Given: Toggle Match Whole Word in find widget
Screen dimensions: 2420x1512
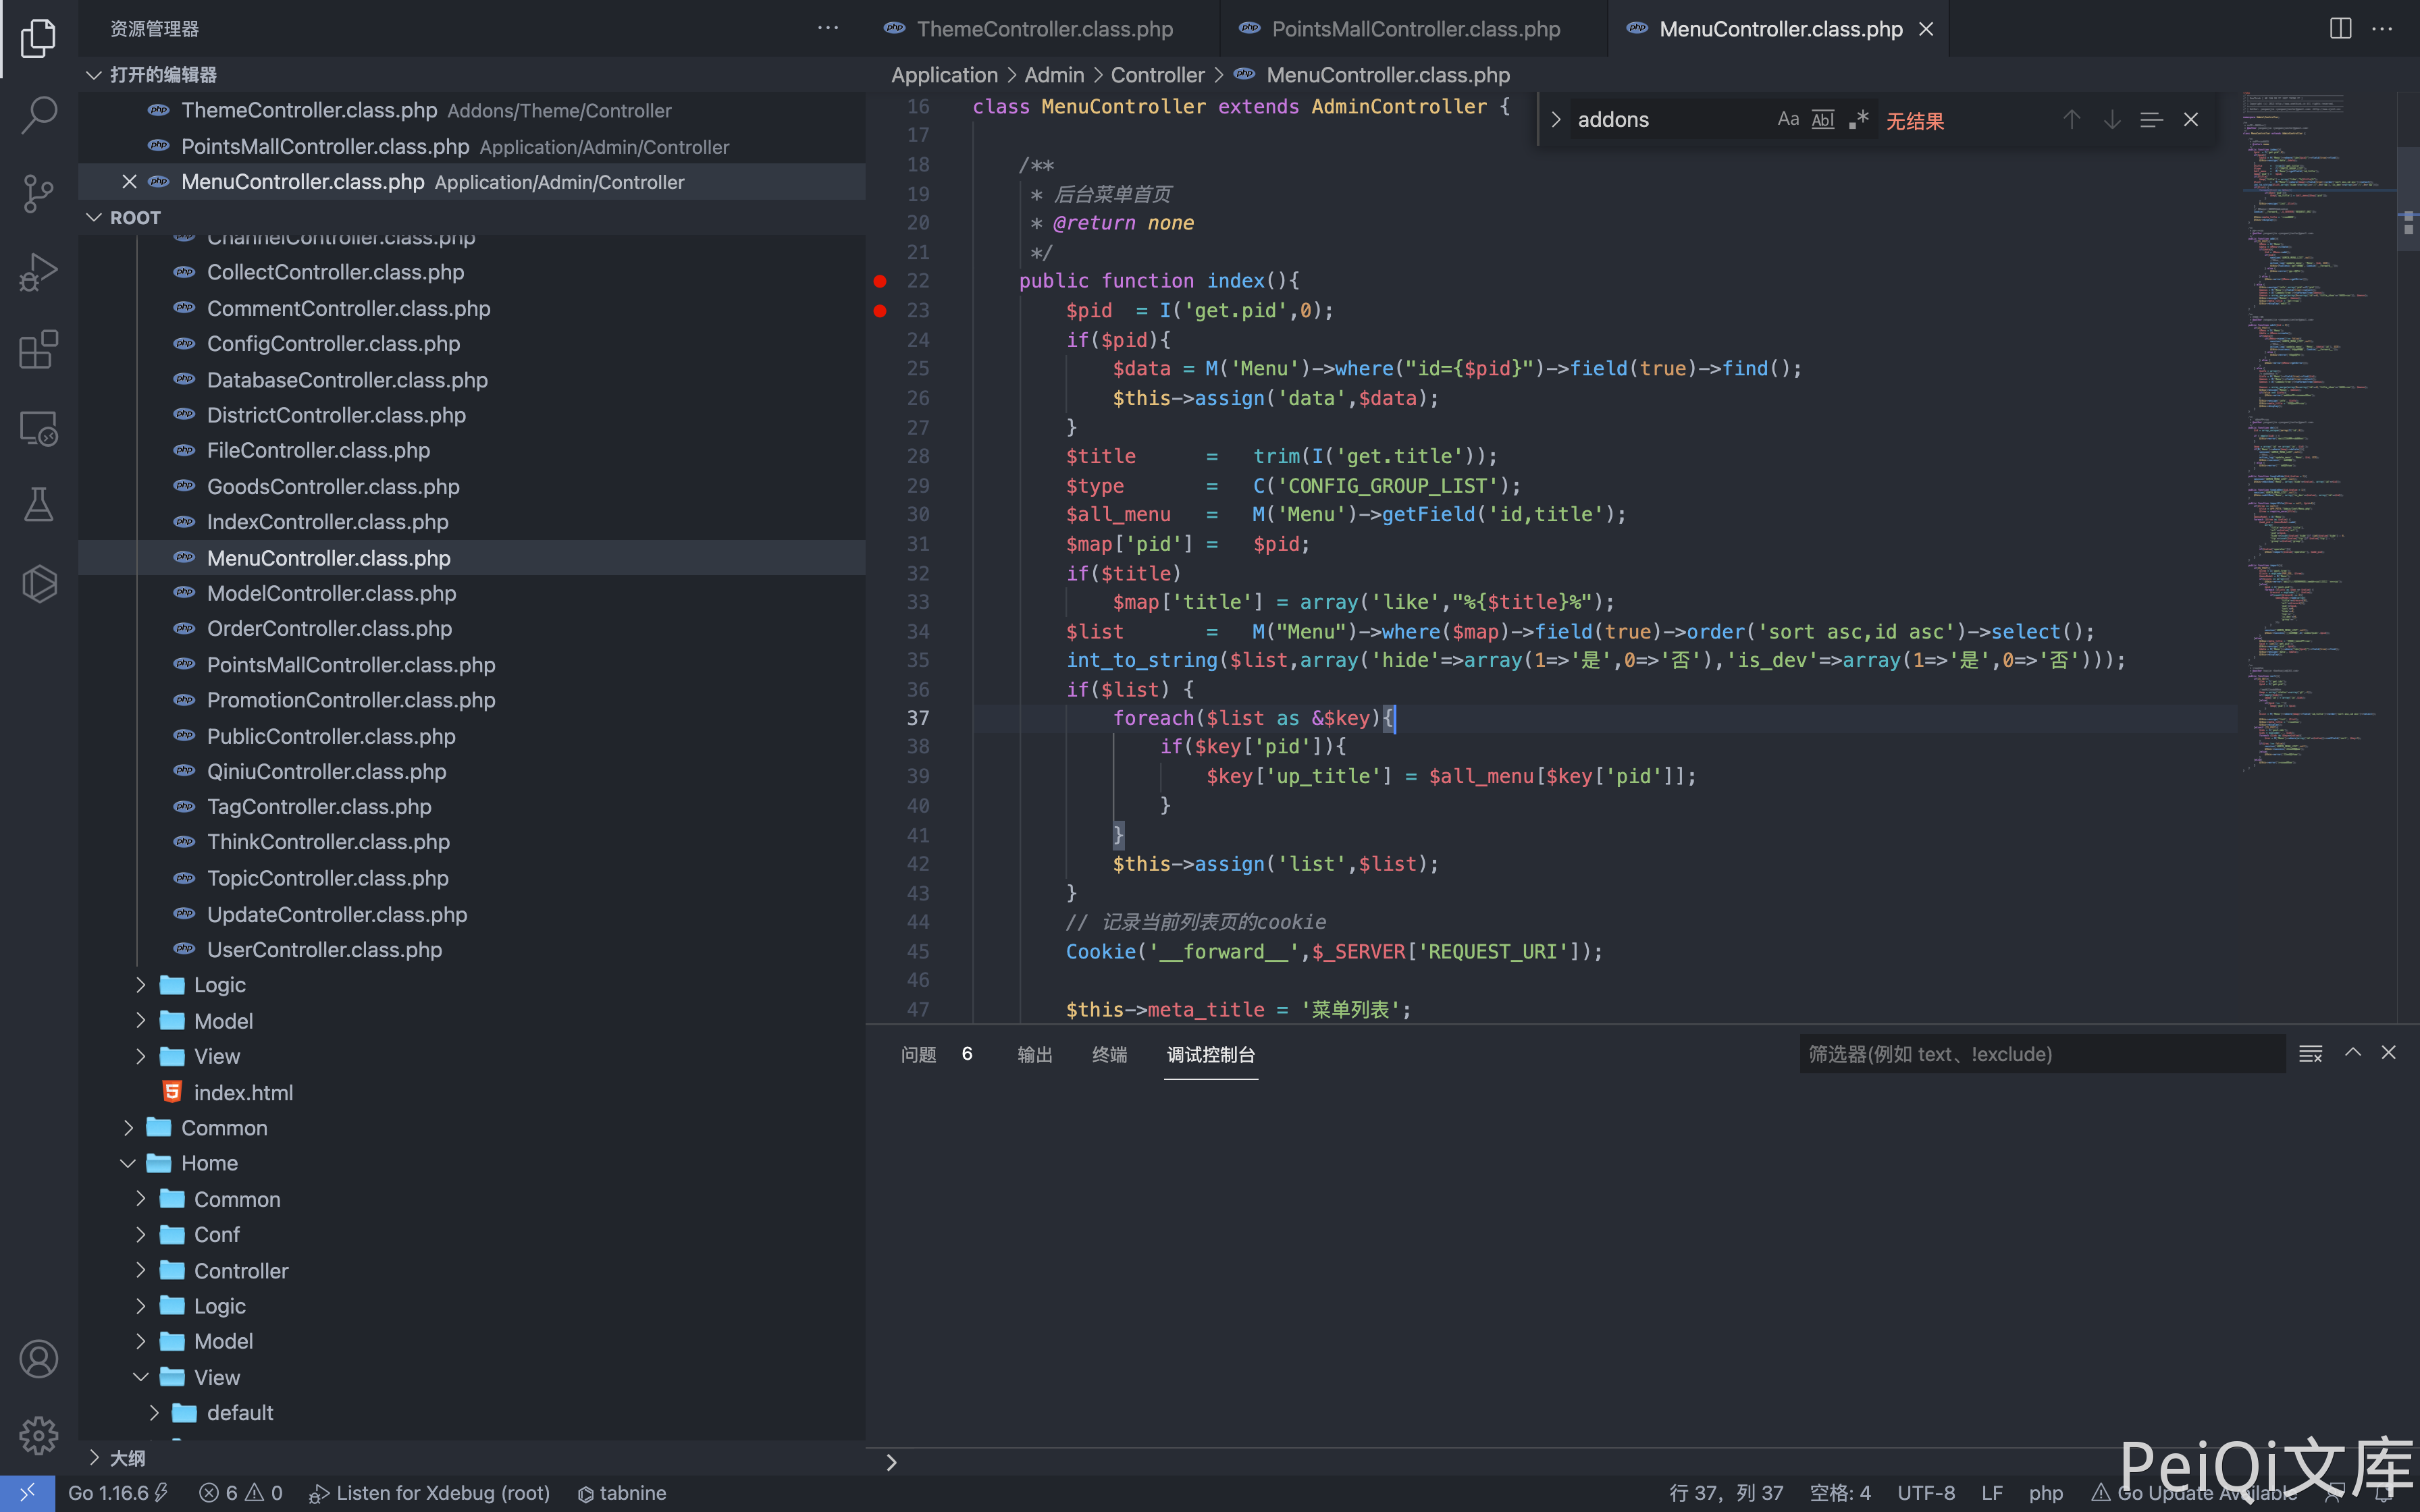Looking at the screenshot, I should click(x=1823, y=120).
